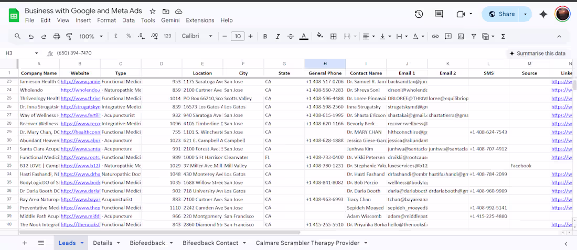
Task: Click Summarise this data button
Action: point(537,53)
